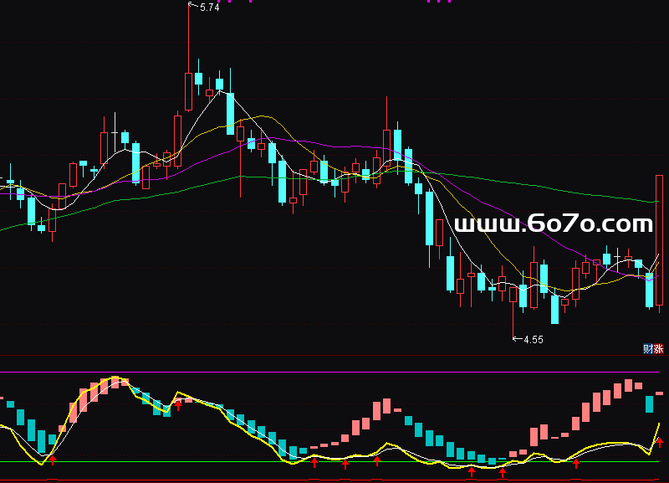Click the last cyan bar in indicator panel

click(649, 403)
